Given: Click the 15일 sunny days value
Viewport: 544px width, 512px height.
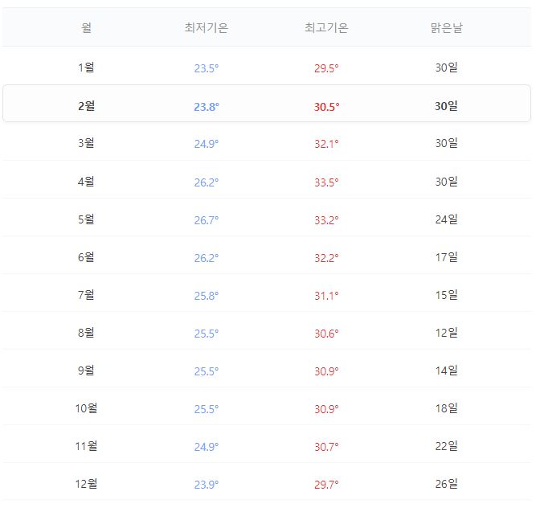Looking at the screenshot, I should [447, 295].
